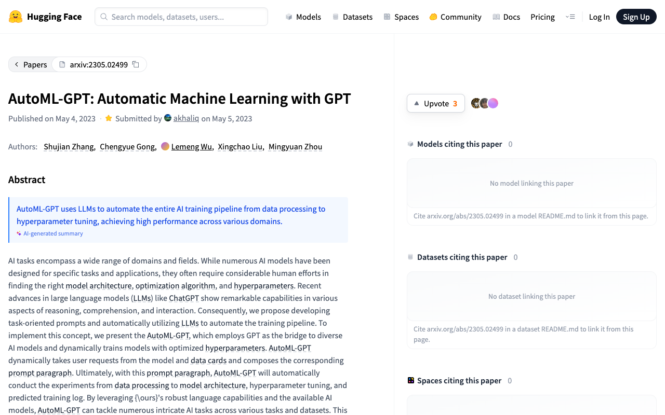The width and height of the screenshot is (665, 415).
Task: Click 'Spaces citing this paper' heading
Action: (459, 380)
